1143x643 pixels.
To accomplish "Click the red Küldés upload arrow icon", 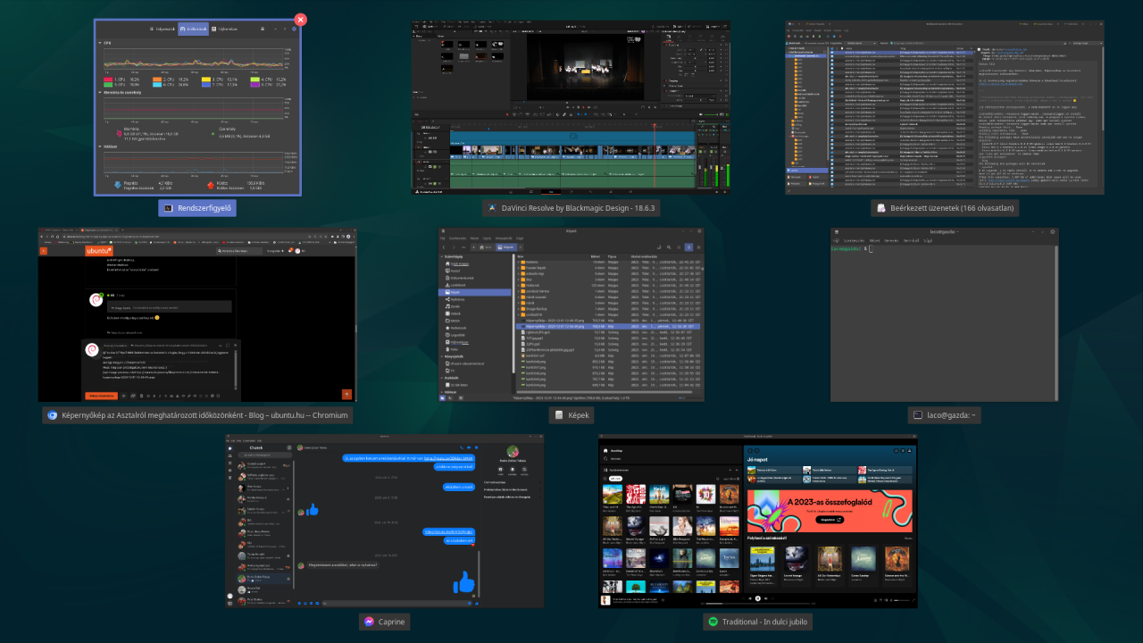I will click(x=211, y=185).
